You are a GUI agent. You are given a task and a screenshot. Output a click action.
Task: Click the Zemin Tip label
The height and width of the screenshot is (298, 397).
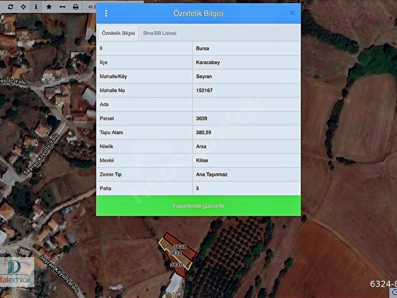coord(110,174)
